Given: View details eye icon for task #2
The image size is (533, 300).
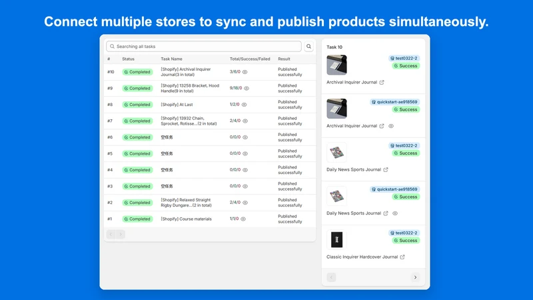Looking at the screenshot, I should (x=245, y=203).
